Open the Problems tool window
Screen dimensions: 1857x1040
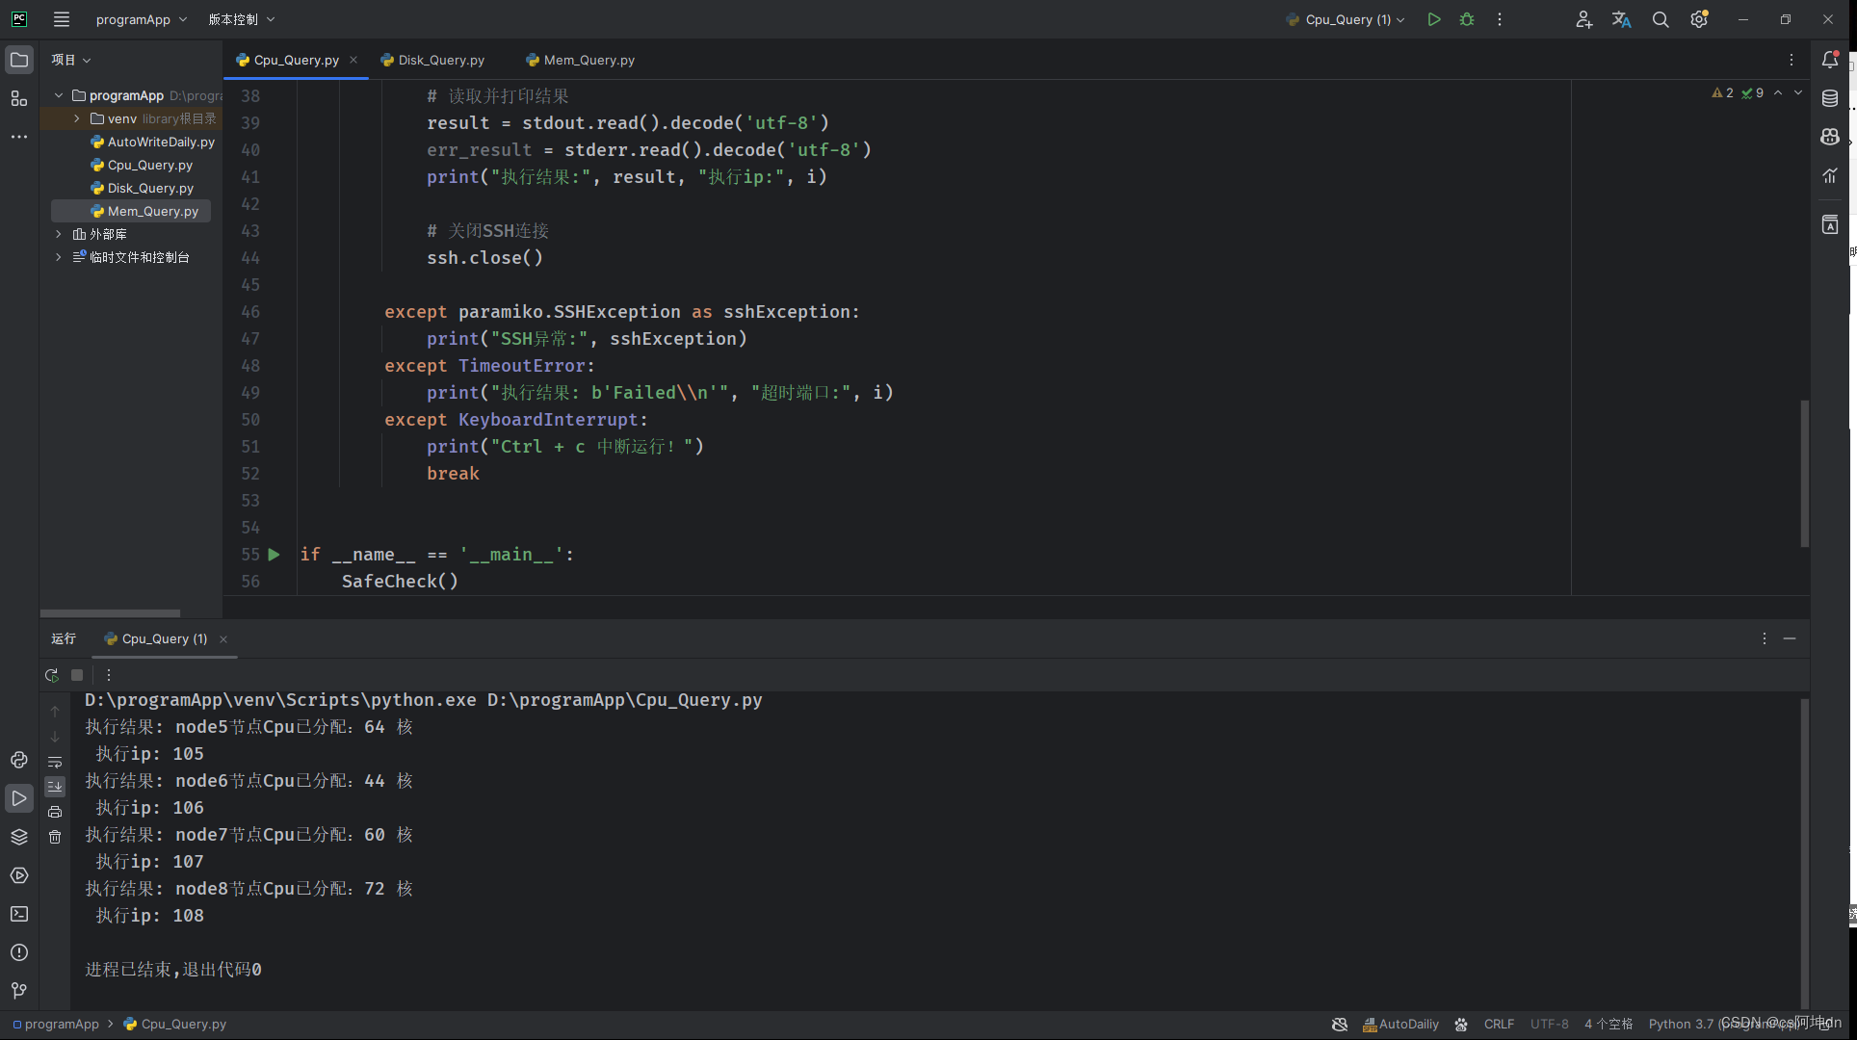click(x=19, y=952)
